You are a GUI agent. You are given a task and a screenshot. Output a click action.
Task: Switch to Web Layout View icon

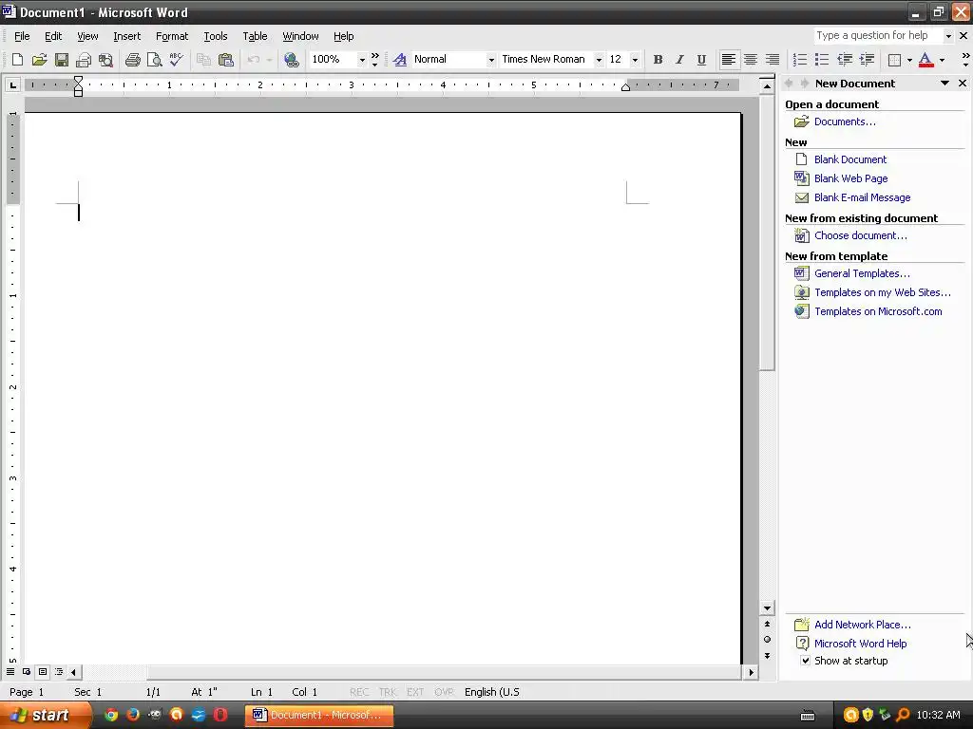[26, 671]
